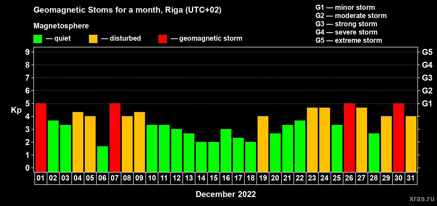Click the Kp axis value 9
Screen dimensions: 437x206
tap(28, 52)
